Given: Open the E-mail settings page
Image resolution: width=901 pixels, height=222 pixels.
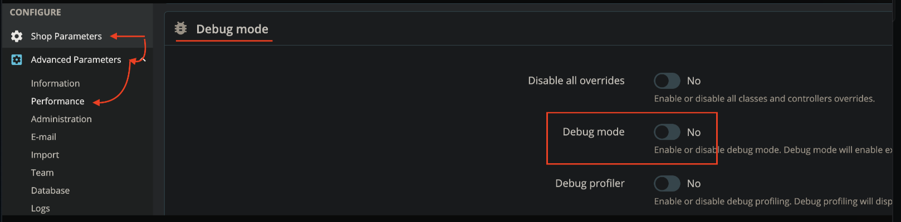Looking at the screenshot, I should point(43,137).
